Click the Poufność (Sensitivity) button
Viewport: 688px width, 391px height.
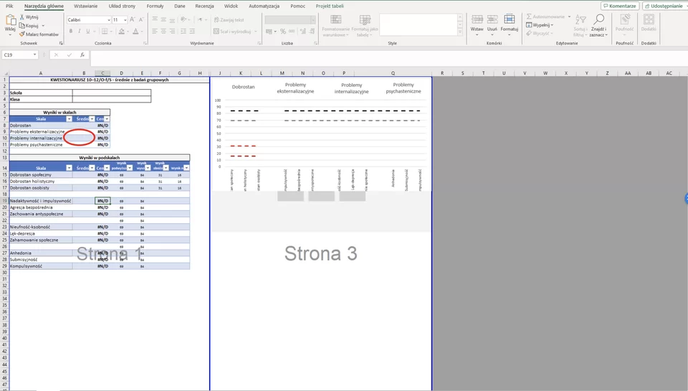coord(624,23)
